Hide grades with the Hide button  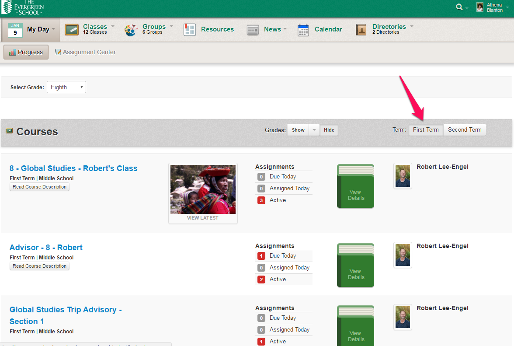[x=329, y=130]
